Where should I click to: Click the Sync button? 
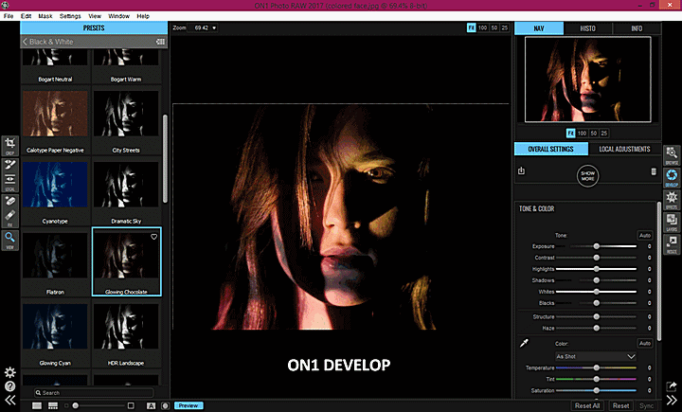point(646,405)
